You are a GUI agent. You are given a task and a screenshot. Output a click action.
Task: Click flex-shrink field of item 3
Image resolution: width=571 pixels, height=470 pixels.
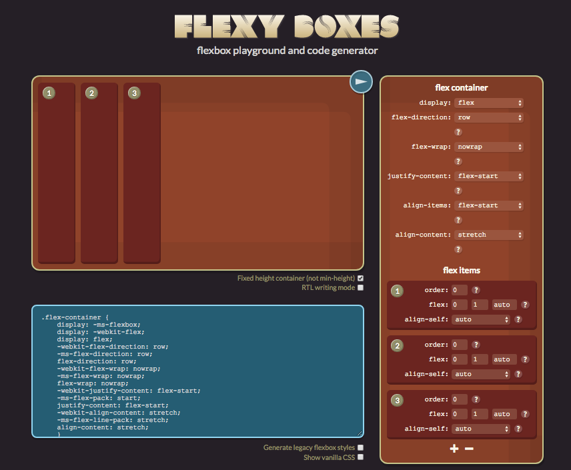pyautogui.click(x=480, y=414)
